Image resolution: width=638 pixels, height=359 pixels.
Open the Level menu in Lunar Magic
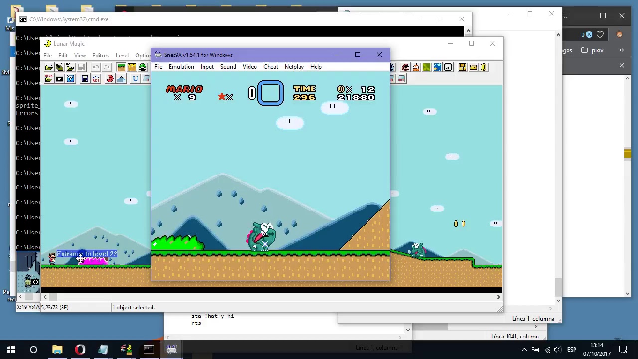click(x=122, y=55)
